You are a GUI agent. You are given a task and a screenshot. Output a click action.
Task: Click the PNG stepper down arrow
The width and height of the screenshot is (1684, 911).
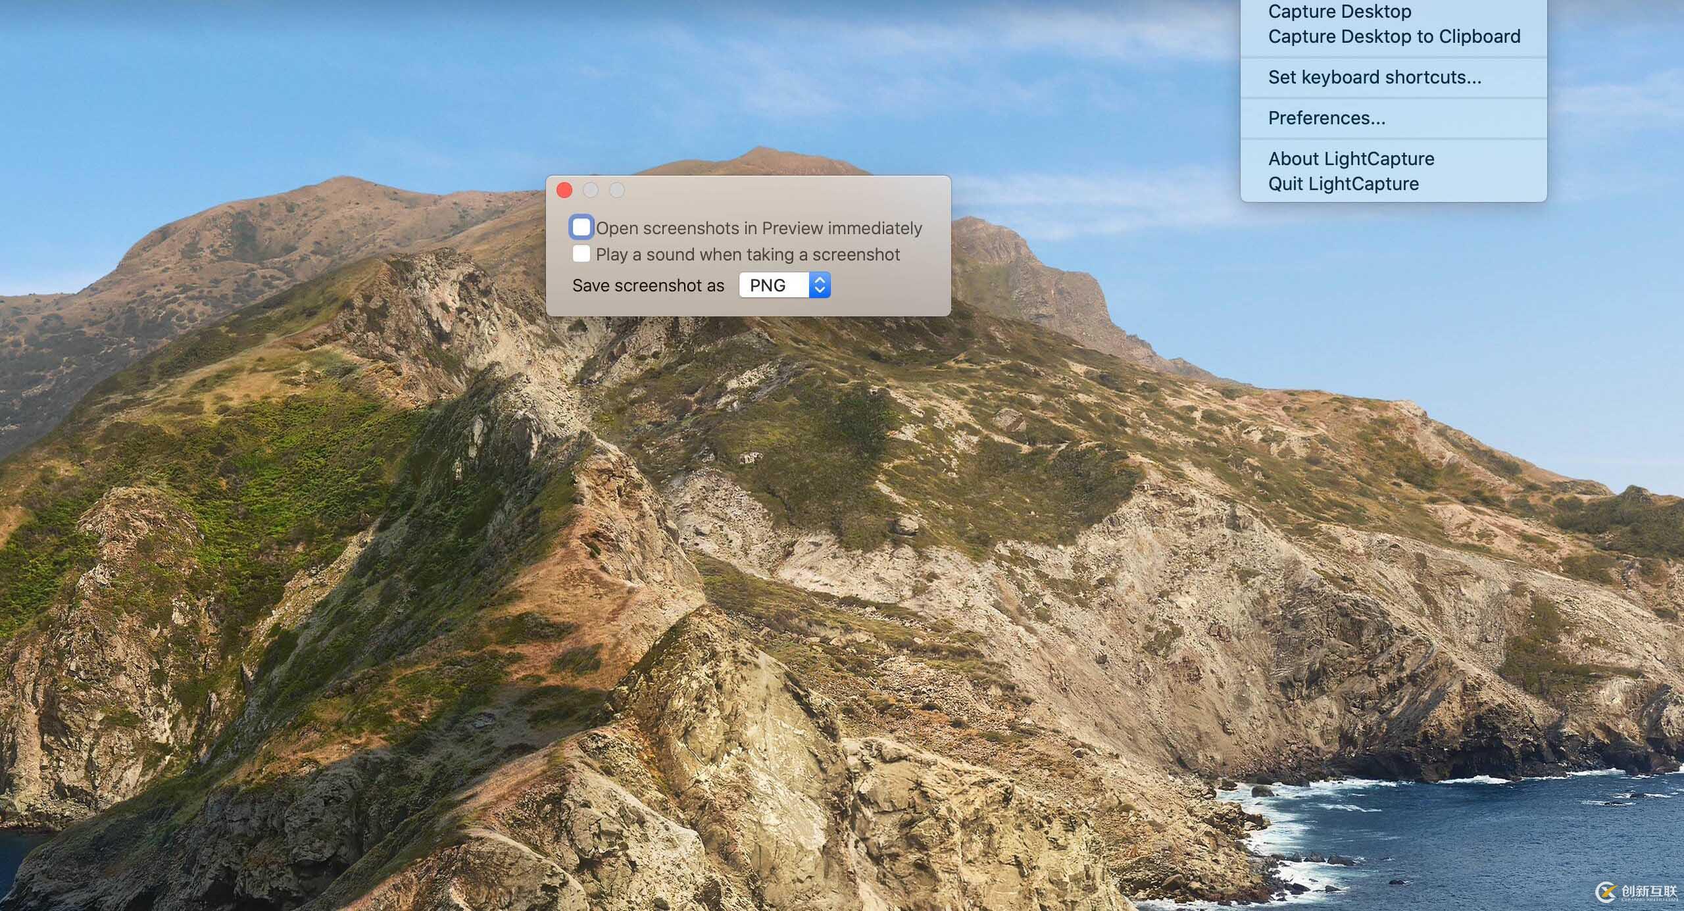(821, 289)
